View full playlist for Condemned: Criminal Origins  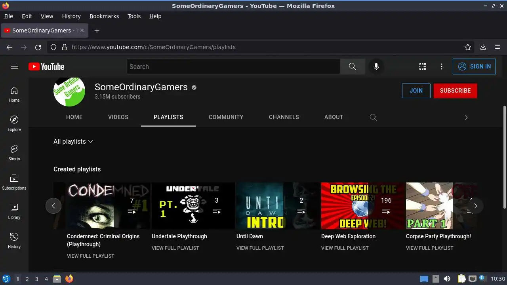91,256
